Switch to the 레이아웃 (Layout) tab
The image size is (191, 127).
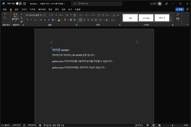tap(42, 9)
